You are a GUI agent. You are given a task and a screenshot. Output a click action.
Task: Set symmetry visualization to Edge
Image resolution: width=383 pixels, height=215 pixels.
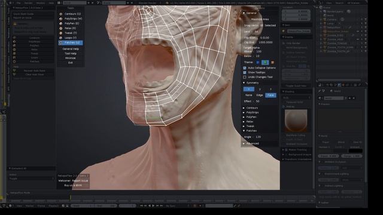[260, 95]
